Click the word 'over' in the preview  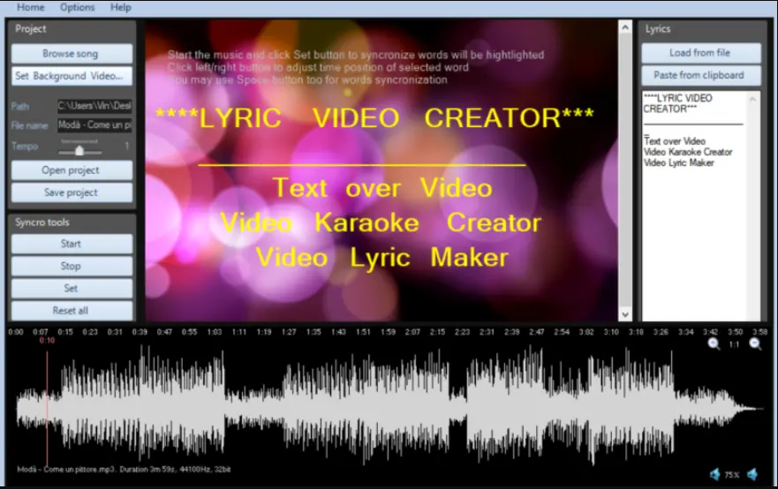click(x=374, y=189)
